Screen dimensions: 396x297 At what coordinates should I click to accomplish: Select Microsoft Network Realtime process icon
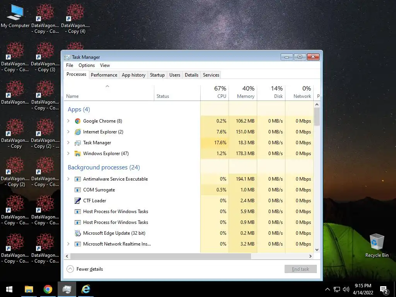tap(77, 244)
